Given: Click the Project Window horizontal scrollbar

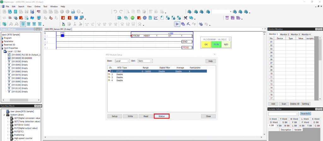Looking at the screenshot, I should pos(21,100).
